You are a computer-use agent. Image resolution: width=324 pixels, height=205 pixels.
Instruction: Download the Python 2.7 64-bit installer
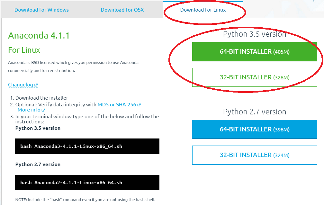[x=255, y=129]
